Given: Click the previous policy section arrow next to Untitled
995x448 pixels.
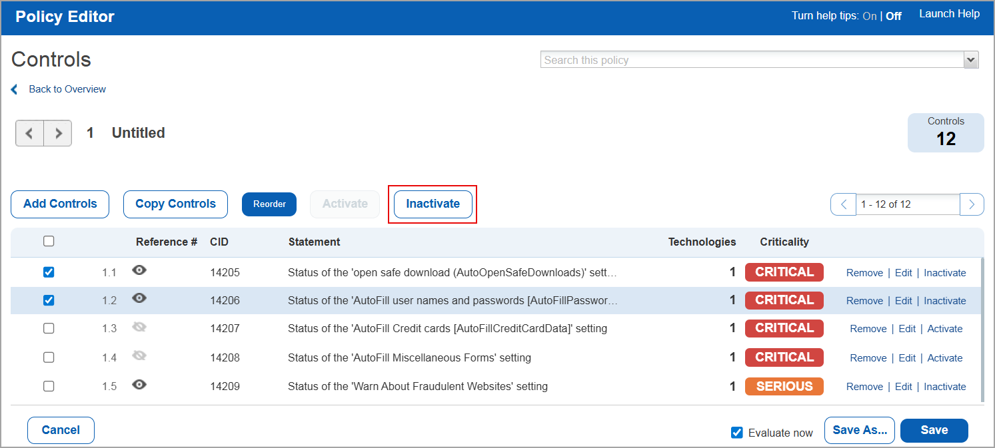Looking at the screenshot, I should point(29,133).
